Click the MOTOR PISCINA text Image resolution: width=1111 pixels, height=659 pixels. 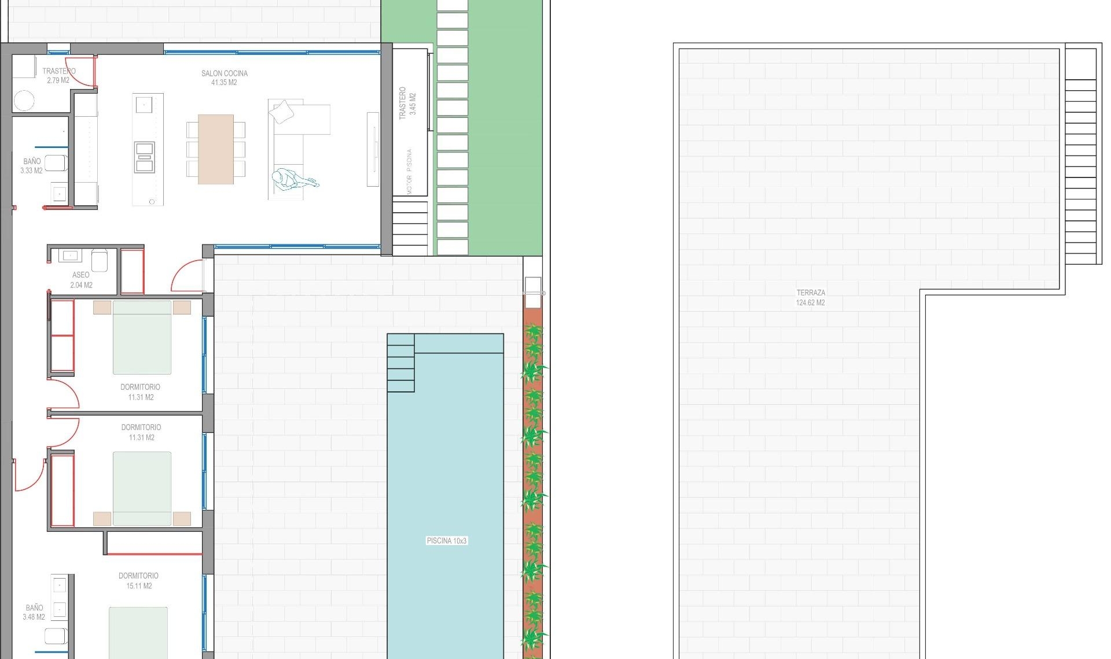pos(410,171)
